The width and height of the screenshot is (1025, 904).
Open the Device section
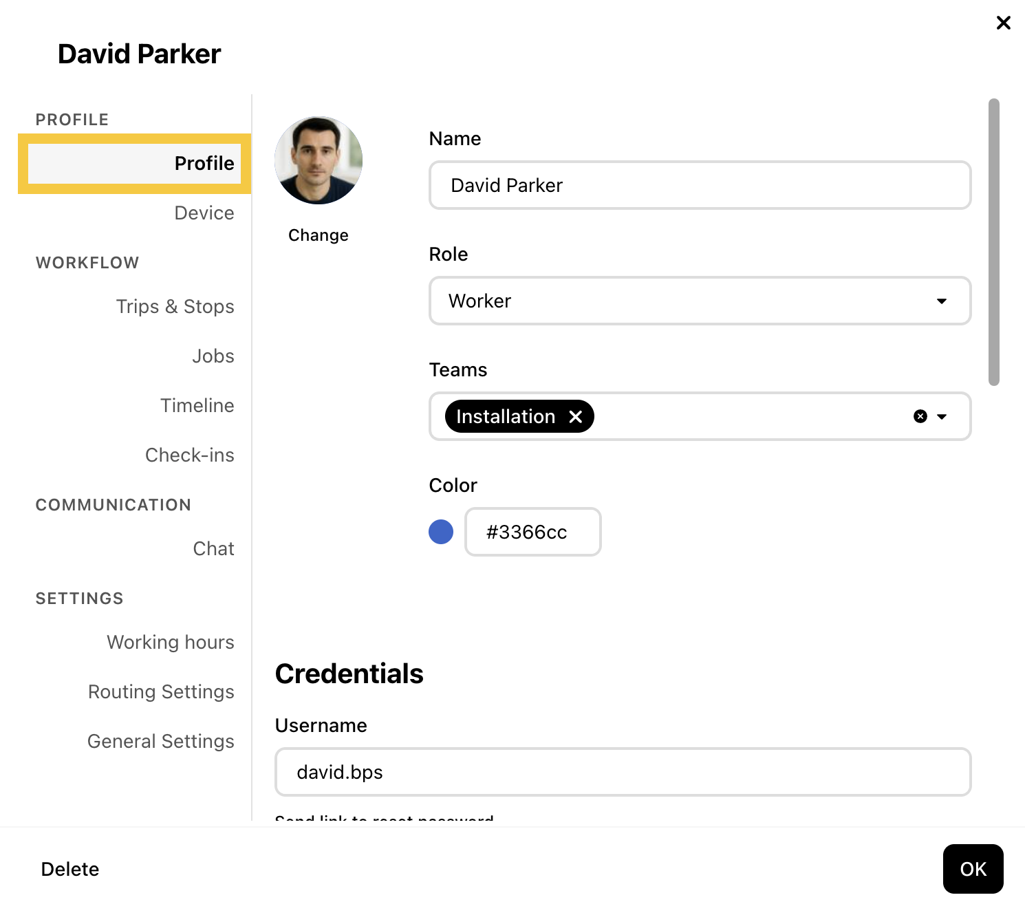click(204, 213)
